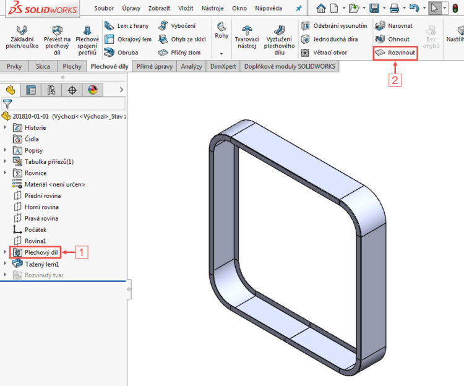Pick the Vybočení tool

177,26
